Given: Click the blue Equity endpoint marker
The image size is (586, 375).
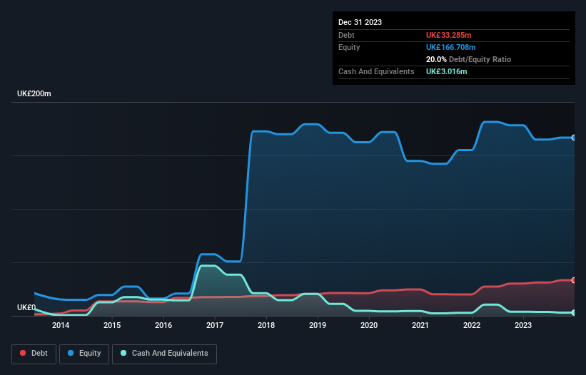Looking at the screenshot, I should pos(574,138).
